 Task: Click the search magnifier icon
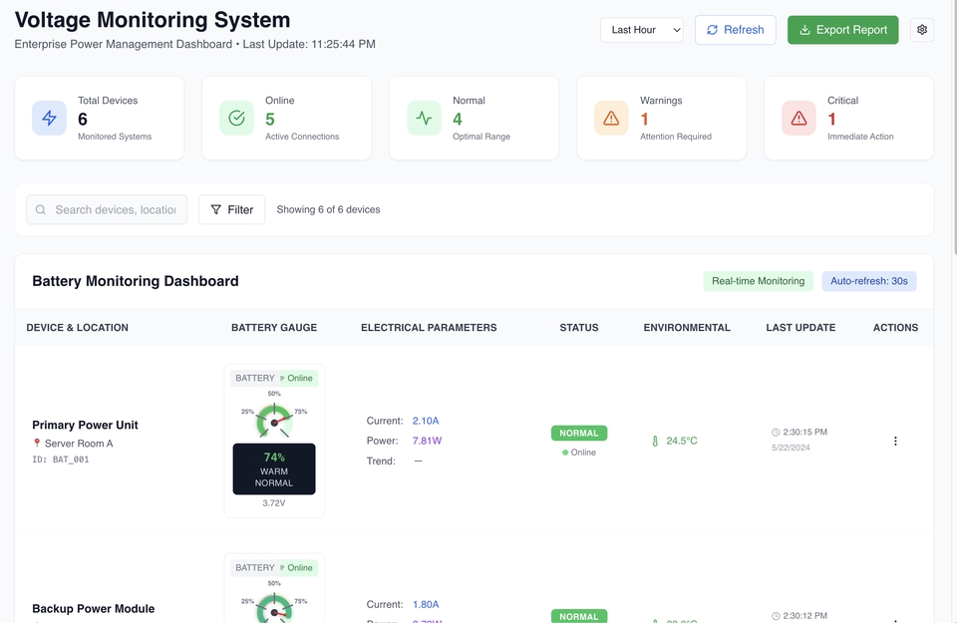coord(40,210)
